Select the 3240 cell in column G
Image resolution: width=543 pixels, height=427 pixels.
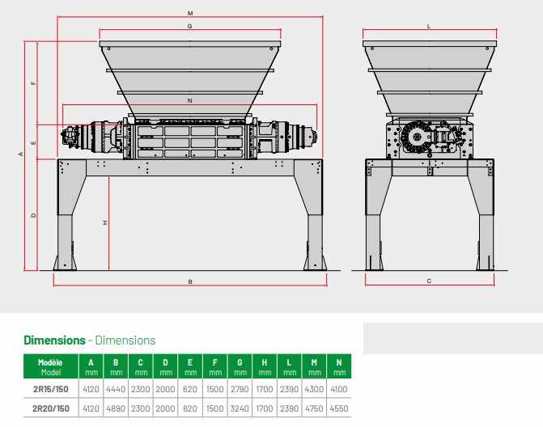click(240, 409)
